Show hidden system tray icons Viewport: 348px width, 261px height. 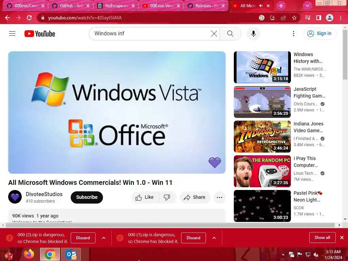coord(283,255)
